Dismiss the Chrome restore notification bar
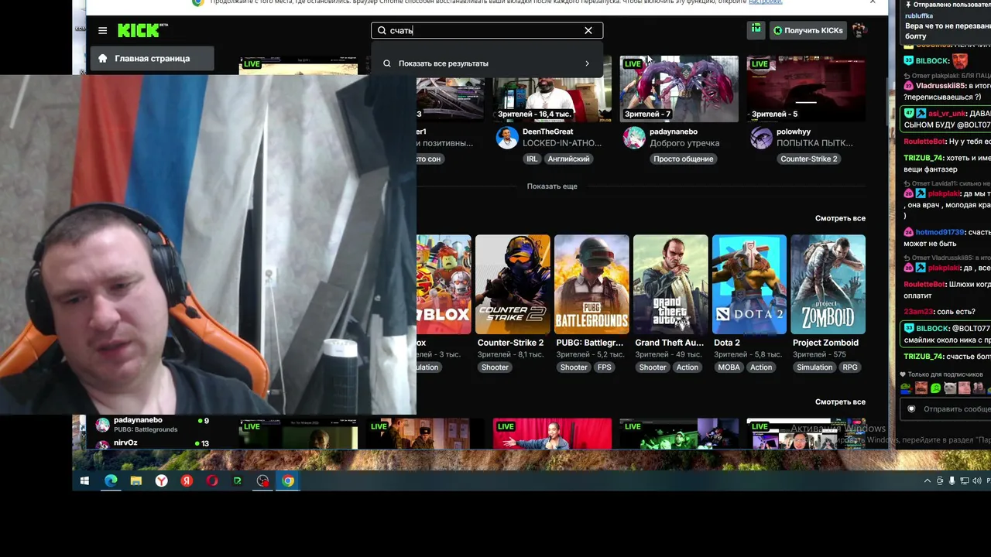 click(x=873, y=2)
